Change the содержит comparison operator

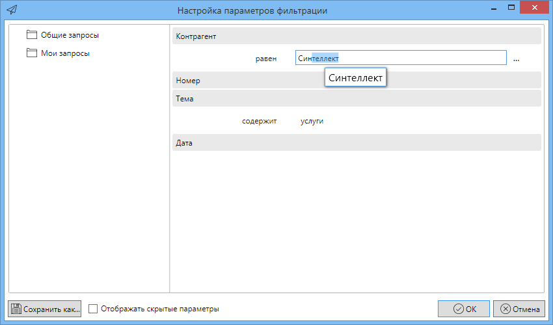(x=259, y=121)
